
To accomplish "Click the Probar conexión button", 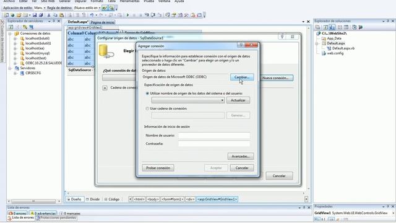I will point(158,168).
